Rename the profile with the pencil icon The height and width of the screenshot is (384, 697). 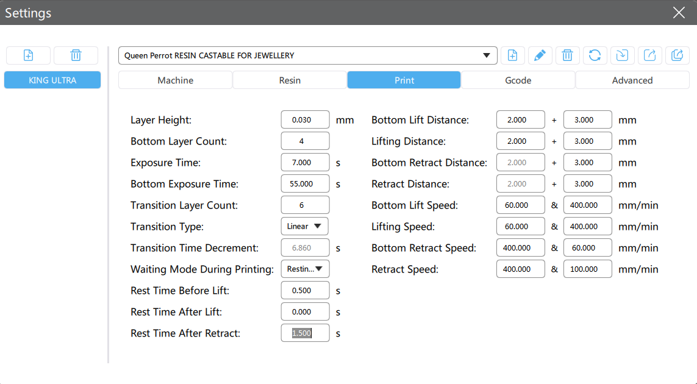(540, 55)
